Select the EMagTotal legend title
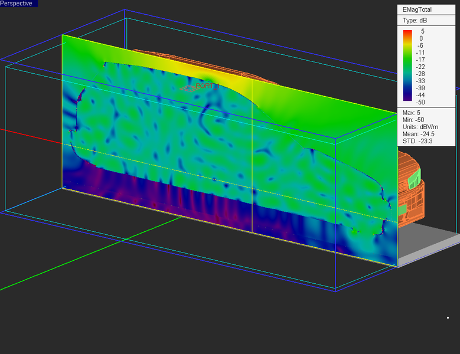Image resolution: width=460 pixels, height=354 pixels. pos(417,10)
